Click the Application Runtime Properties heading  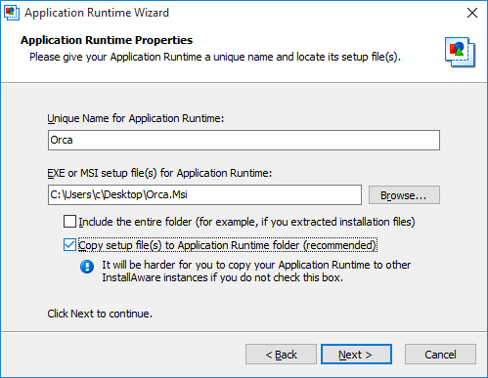107,40
